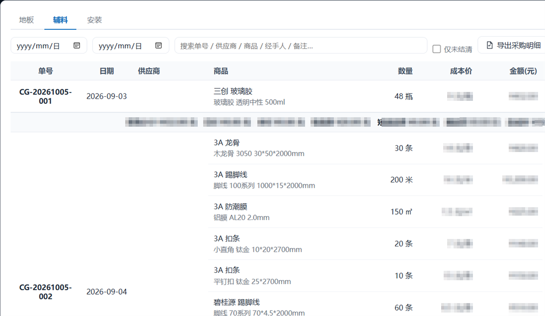Open the 安装 tab

94,20
